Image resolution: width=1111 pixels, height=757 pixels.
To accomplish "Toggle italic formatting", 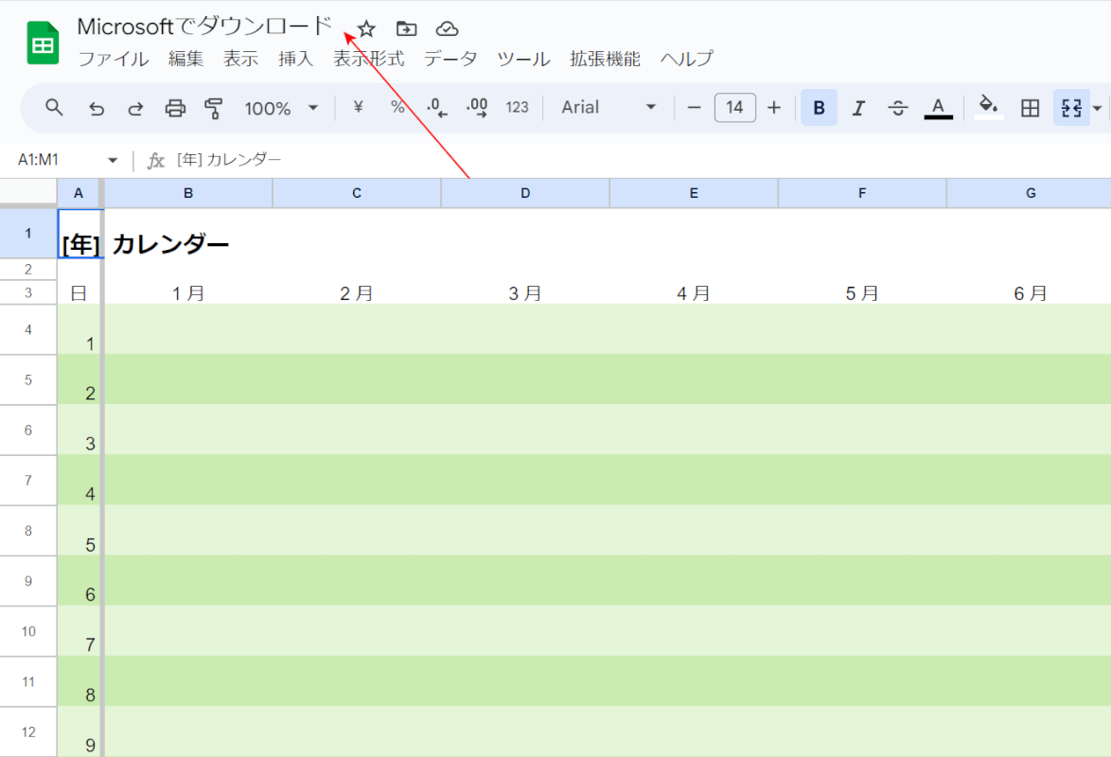I will coord(858,108).
